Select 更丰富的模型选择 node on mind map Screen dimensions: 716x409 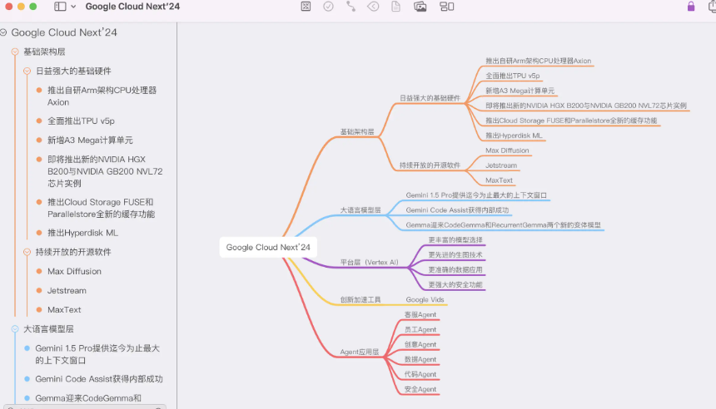pyautogui.click(x=455, y=240)
